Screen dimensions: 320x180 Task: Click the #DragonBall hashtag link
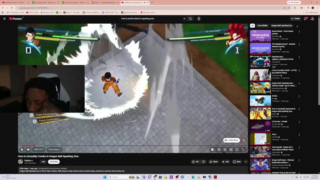(x=43, y=168)
